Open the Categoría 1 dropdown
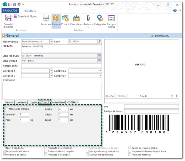This screenshot has height=161, width=185. click(x=51, y=71)
